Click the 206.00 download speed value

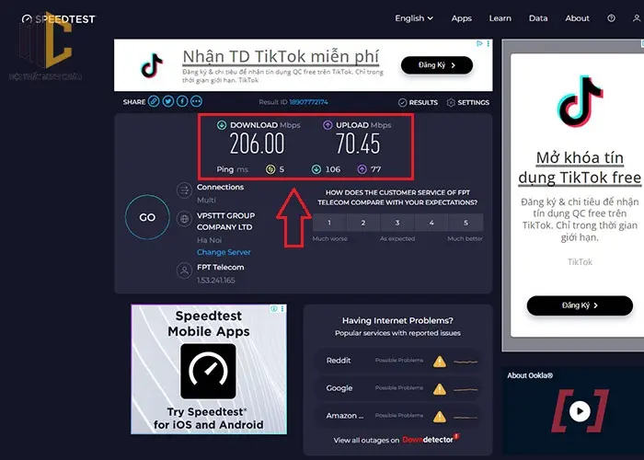[257, 144]
